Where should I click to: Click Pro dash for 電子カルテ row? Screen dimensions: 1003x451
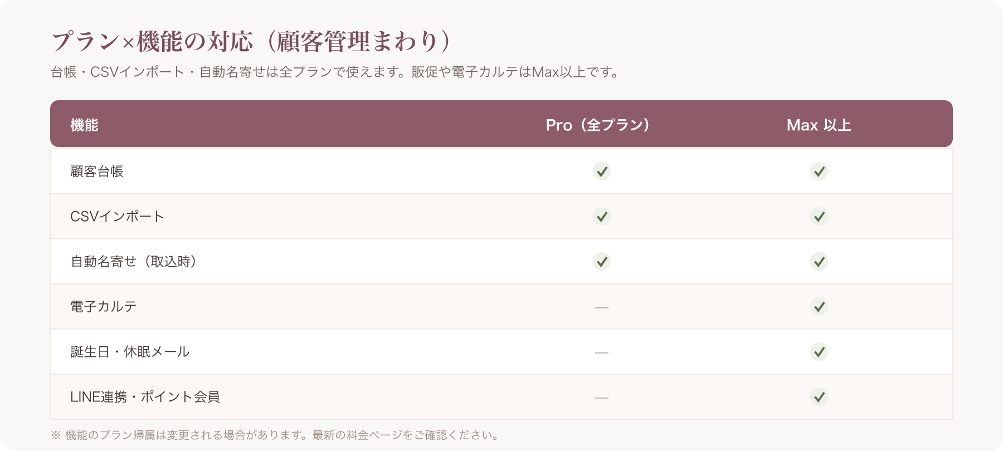tap(602, 307)
